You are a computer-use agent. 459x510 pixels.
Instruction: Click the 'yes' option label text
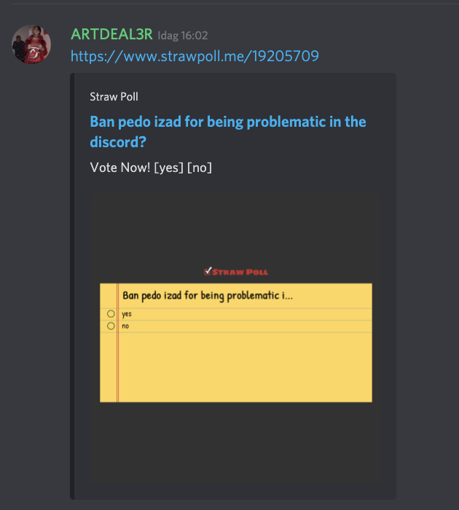(127, 314)
